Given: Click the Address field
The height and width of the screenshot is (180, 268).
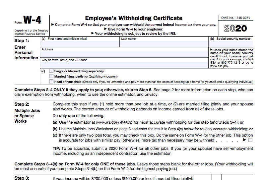Looking at the screenshot, I should click(x=124, y=54).
